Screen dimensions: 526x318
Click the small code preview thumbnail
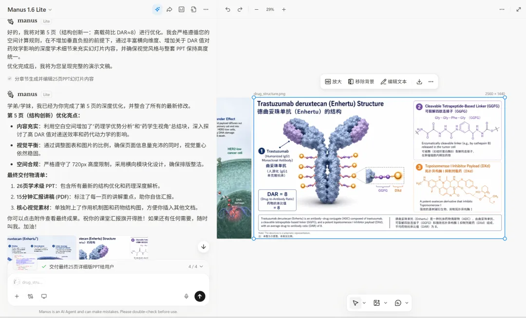(25, 262)
